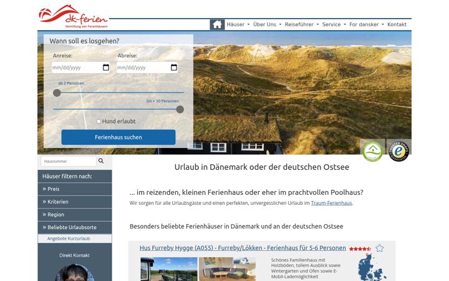Click the 'ab 2 Personen' slider handle
This screenshot has height=281, width=449.
[57, 92]
